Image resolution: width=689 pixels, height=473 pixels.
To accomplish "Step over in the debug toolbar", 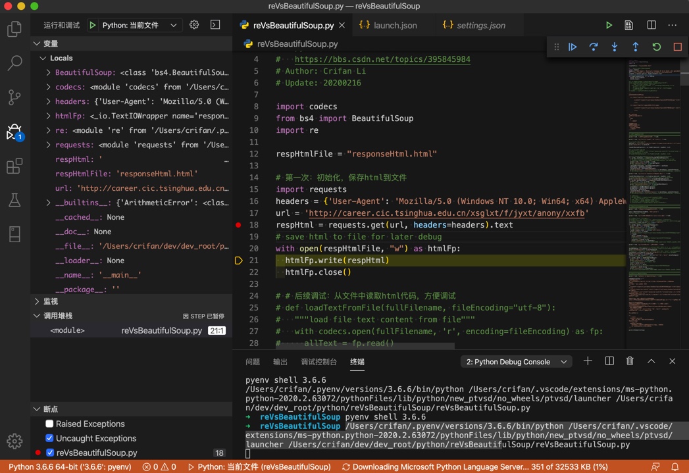I will [593, 47].
